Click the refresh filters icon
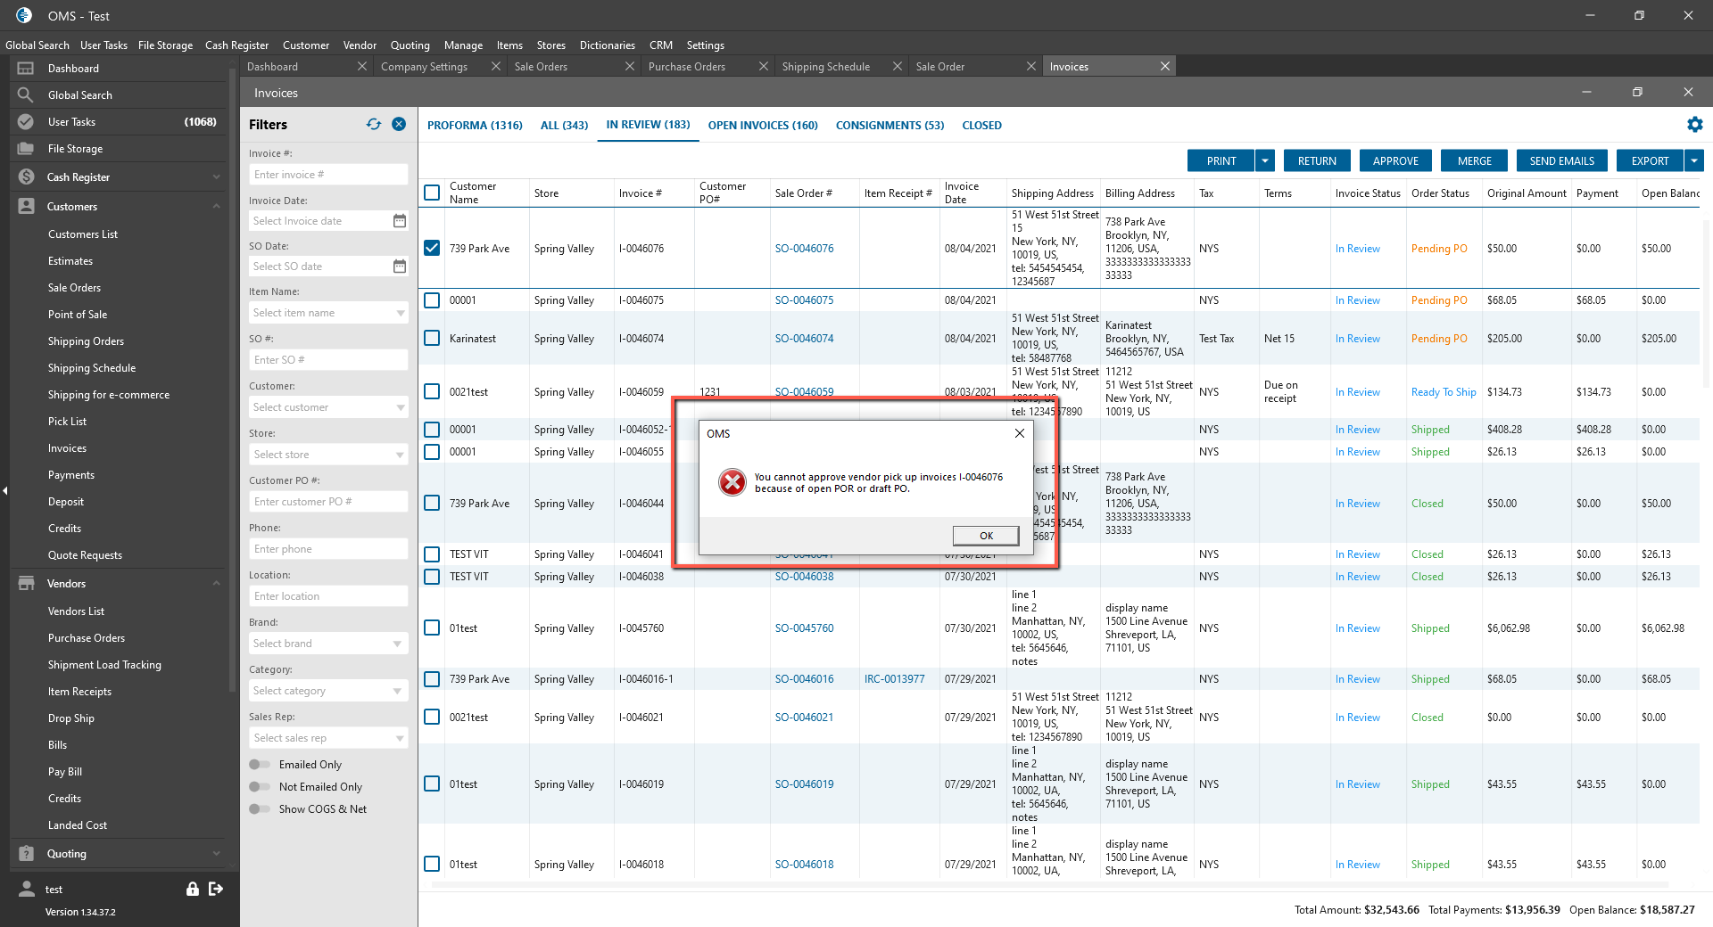 point(373,125)
